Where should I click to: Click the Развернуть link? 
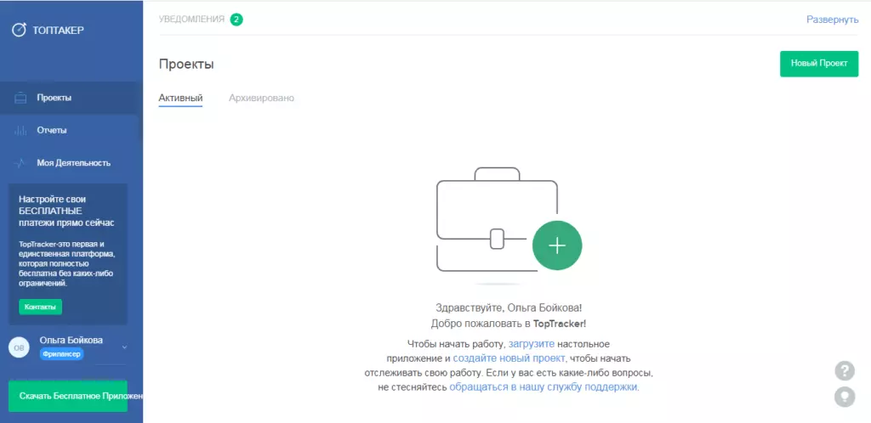(x=832, y=20)
